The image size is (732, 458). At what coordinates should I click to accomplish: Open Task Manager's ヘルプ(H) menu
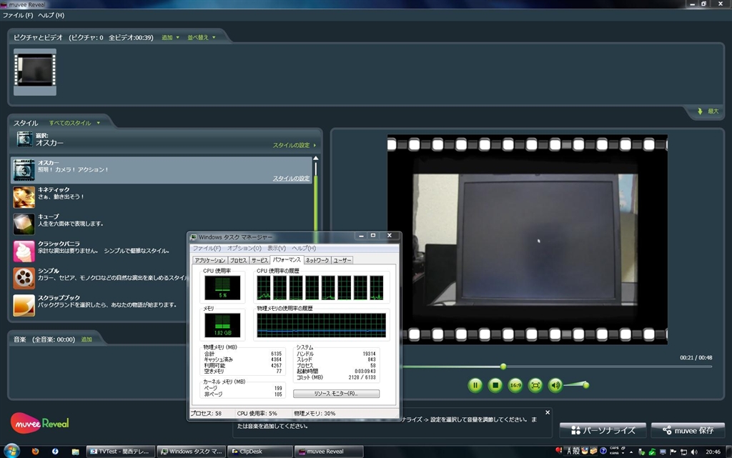[304, 248]
